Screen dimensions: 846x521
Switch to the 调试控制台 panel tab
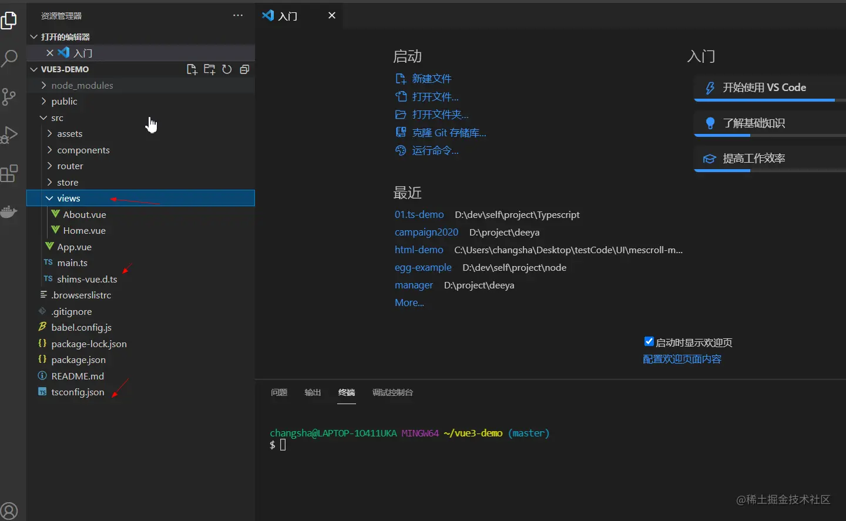point(392,392)
